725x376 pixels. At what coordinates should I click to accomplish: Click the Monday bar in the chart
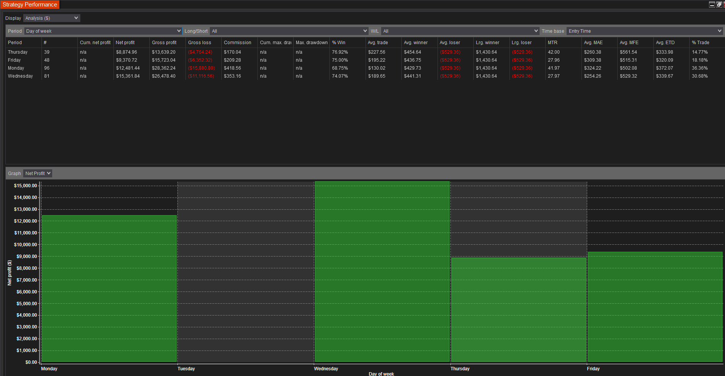[x=109, y=288]
